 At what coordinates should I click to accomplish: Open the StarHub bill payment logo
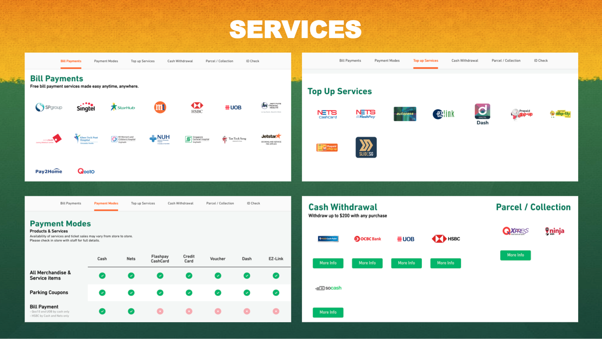click(123, 107)
